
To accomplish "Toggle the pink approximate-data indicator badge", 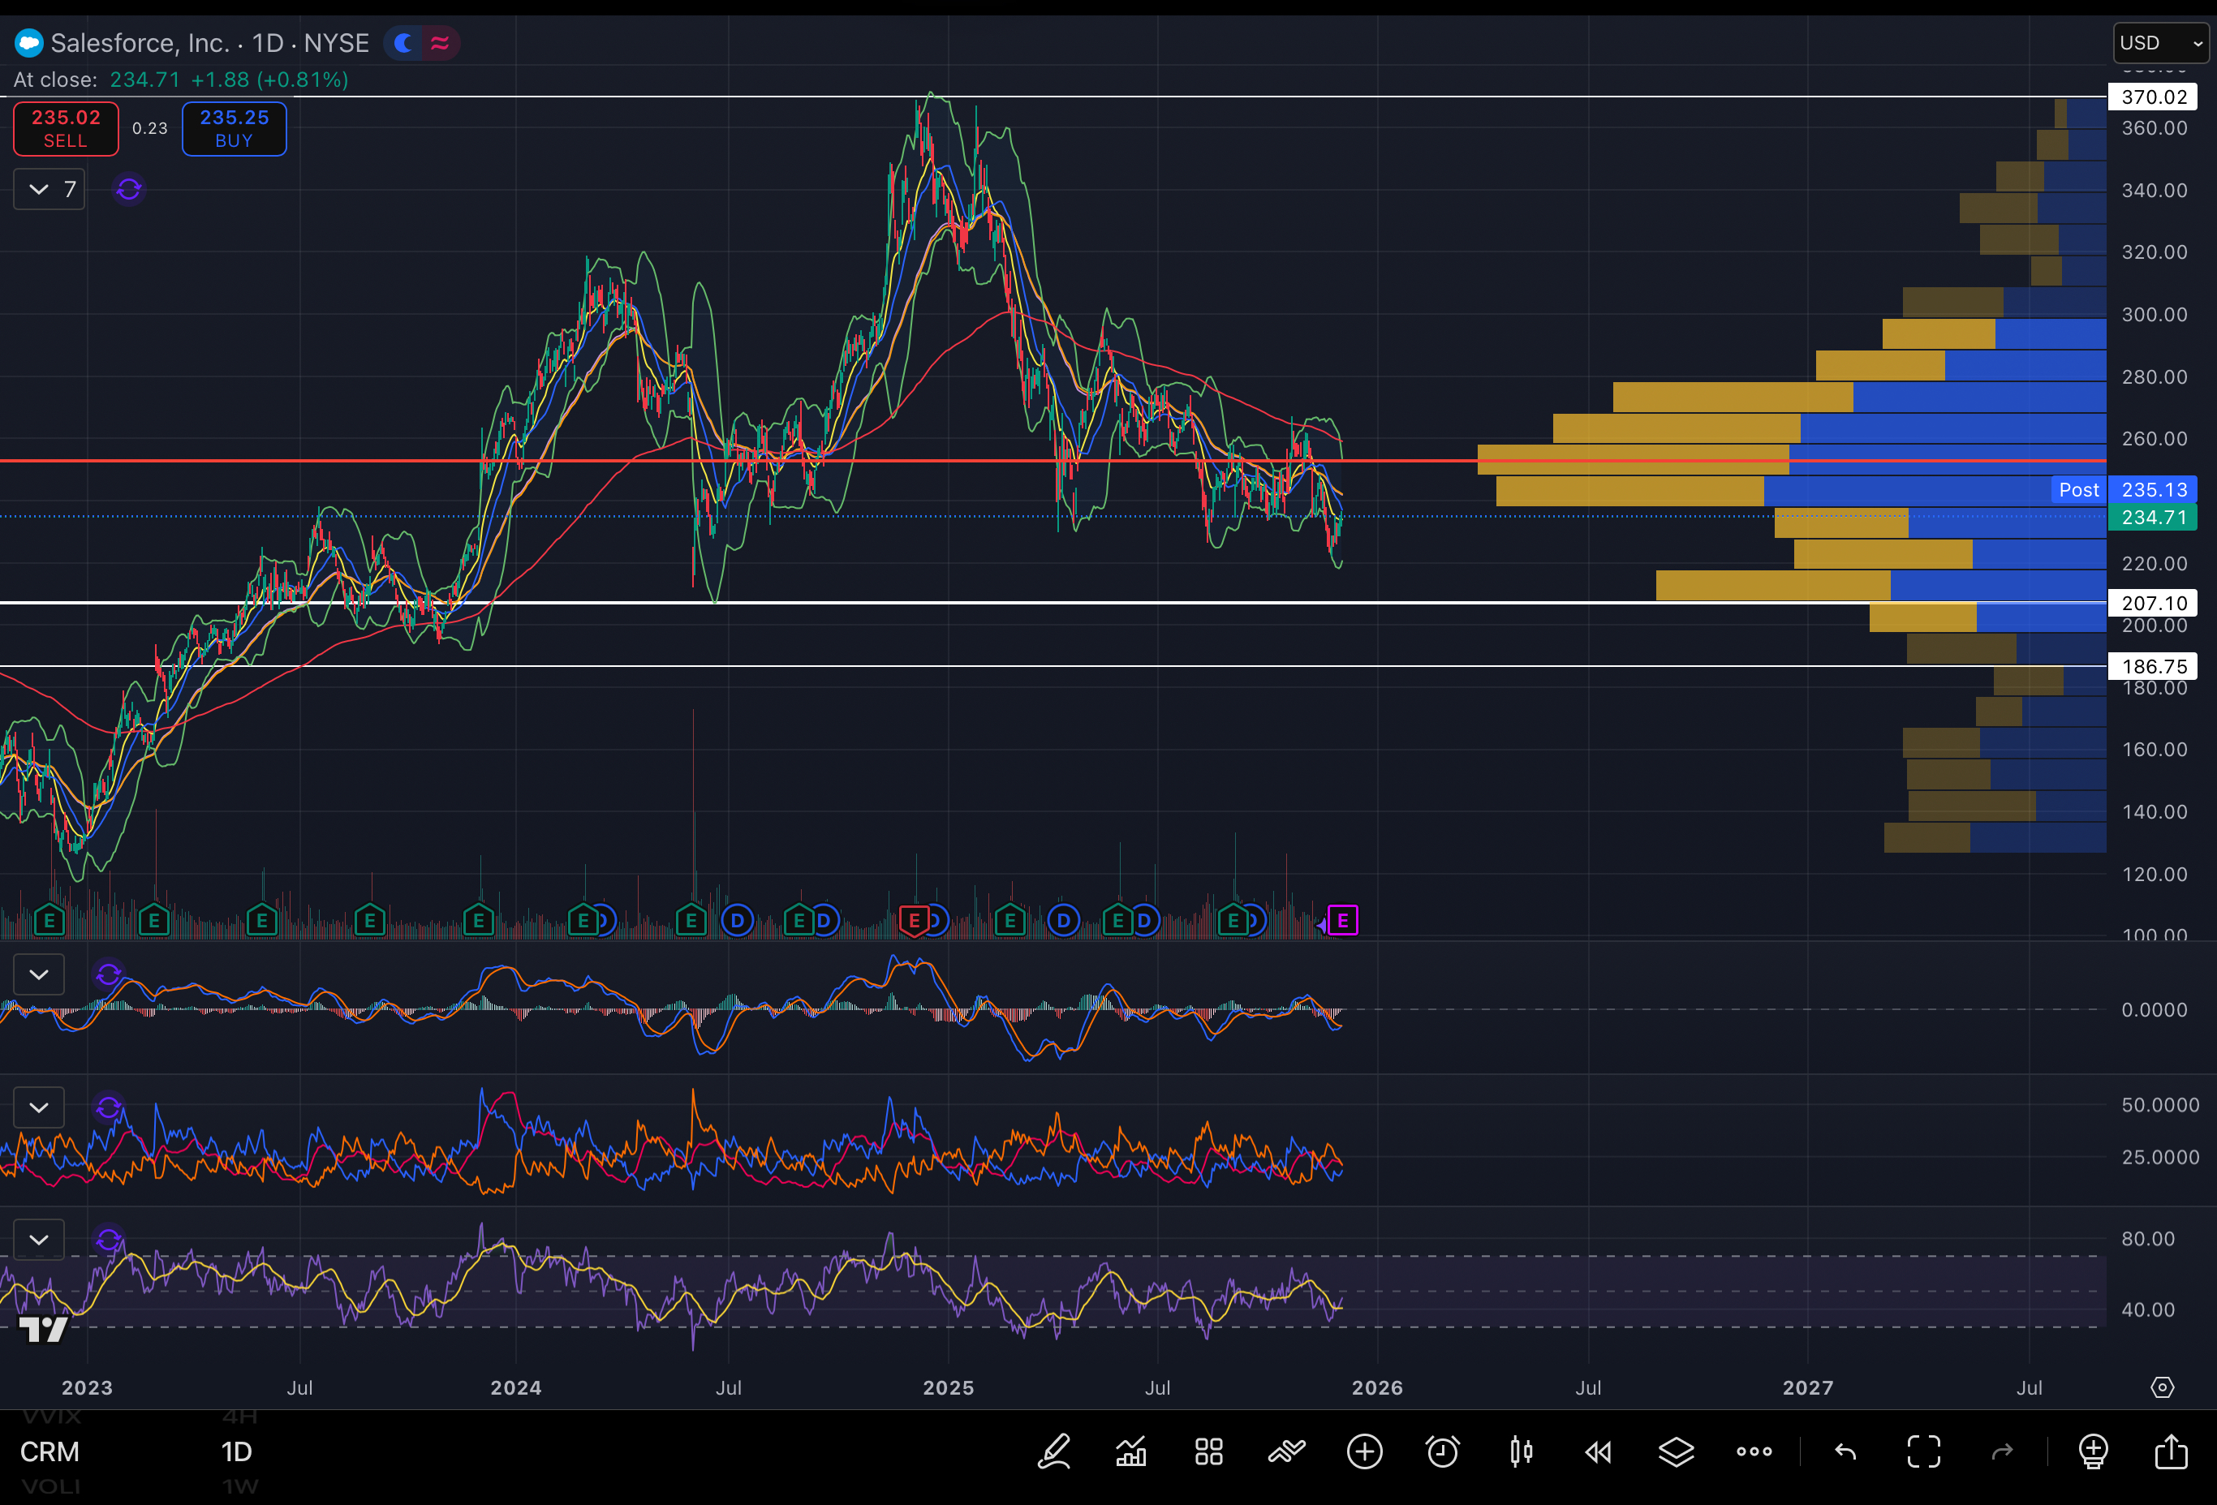I will [x=440, y=43].
